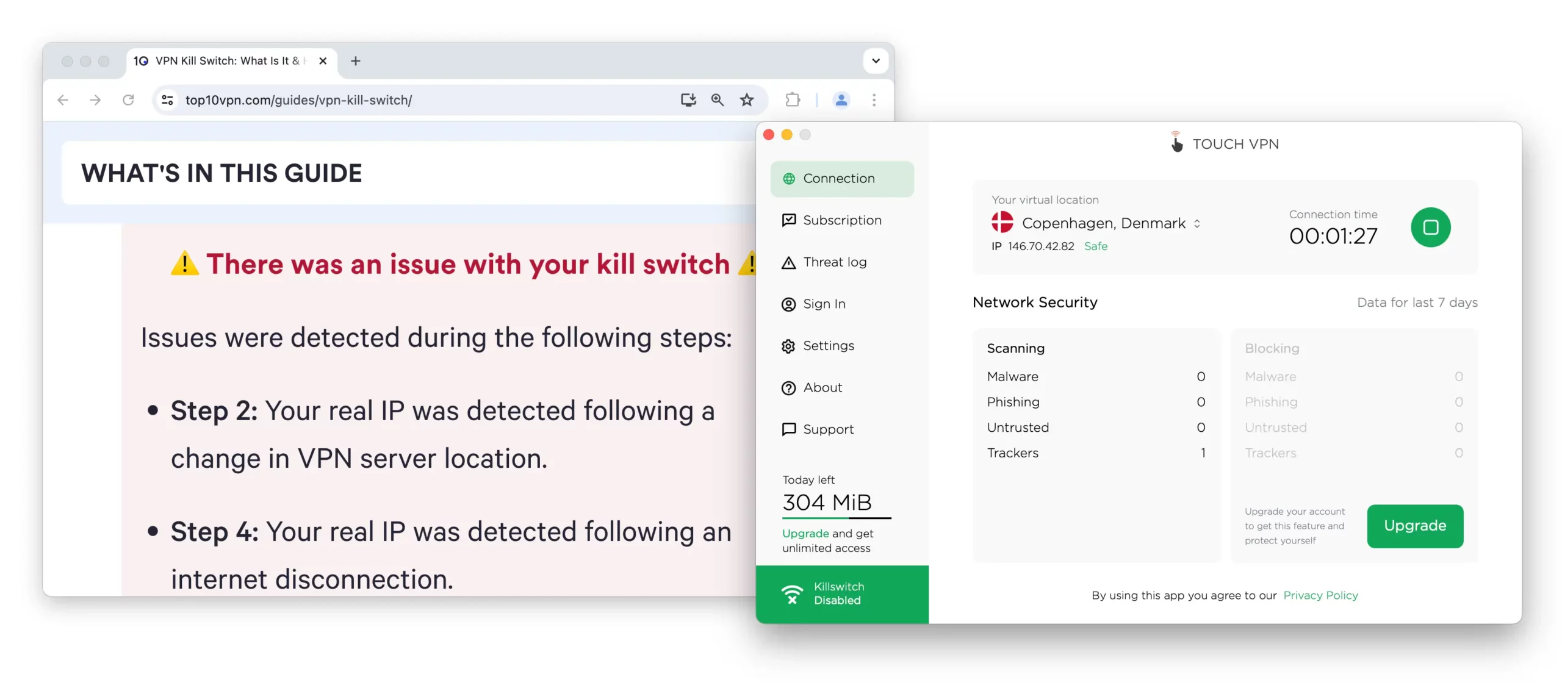Open Chrome's three-dot menu
1562x691 pixels.
[874, 100]
